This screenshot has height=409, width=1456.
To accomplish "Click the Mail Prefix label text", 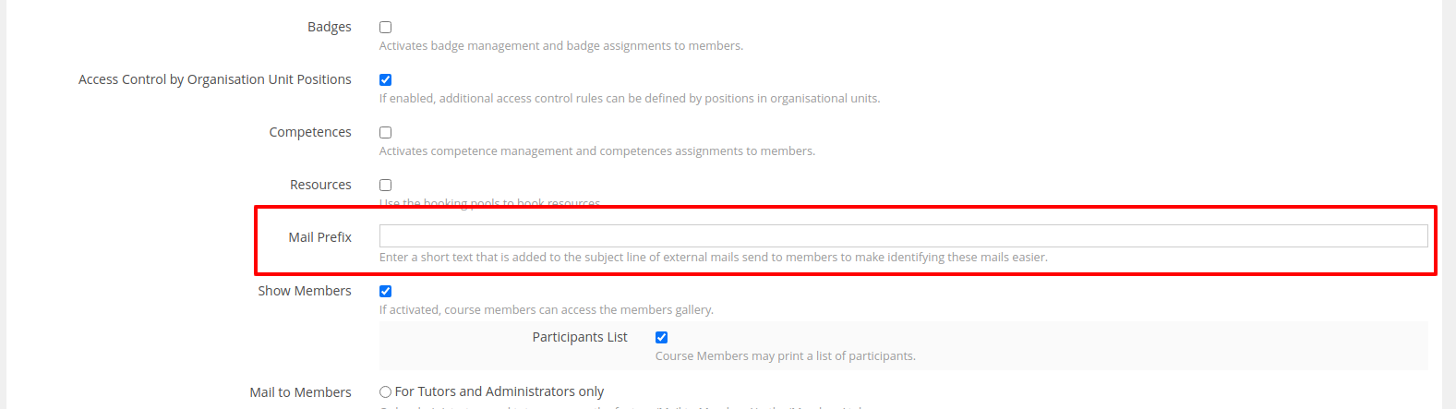I will pyautogui.click(x=319, y=237).
